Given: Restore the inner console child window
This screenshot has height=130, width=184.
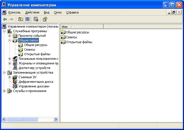Looking at the screenshot, I should coord(174,12).
